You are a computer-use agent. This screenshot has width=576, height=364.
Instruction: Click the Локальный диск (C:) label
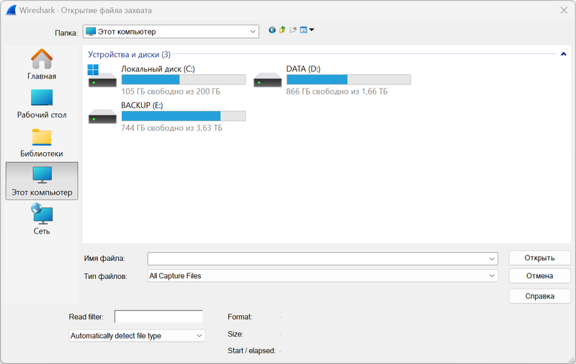pos(158,68)
